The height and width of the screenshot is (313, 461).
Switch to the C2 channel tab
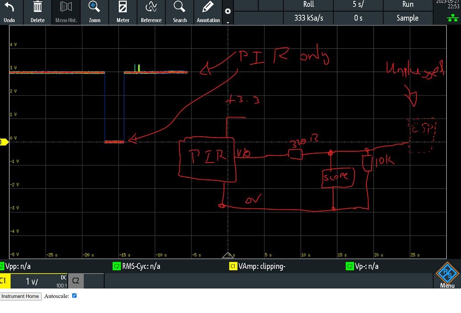tap(75, 280)
